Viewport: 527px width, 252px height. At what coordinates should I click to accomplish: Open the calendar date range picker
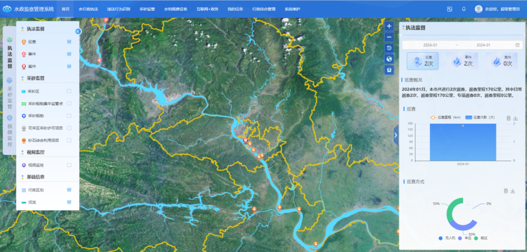click(517, 45)
